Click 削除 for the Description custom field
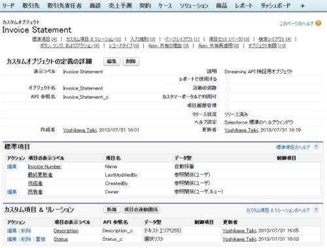Screen dimensions: 327x248 (26, 231)
